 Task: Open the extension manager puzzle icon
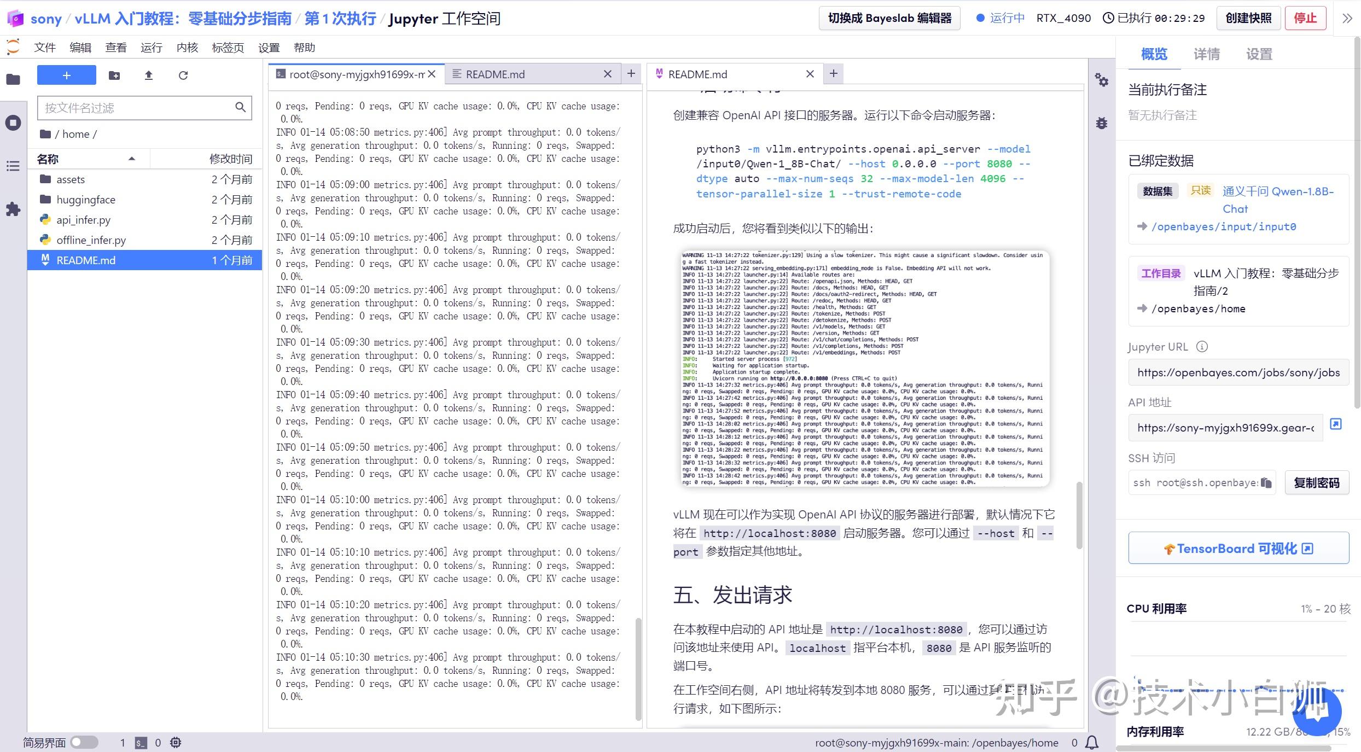[13, 209]
